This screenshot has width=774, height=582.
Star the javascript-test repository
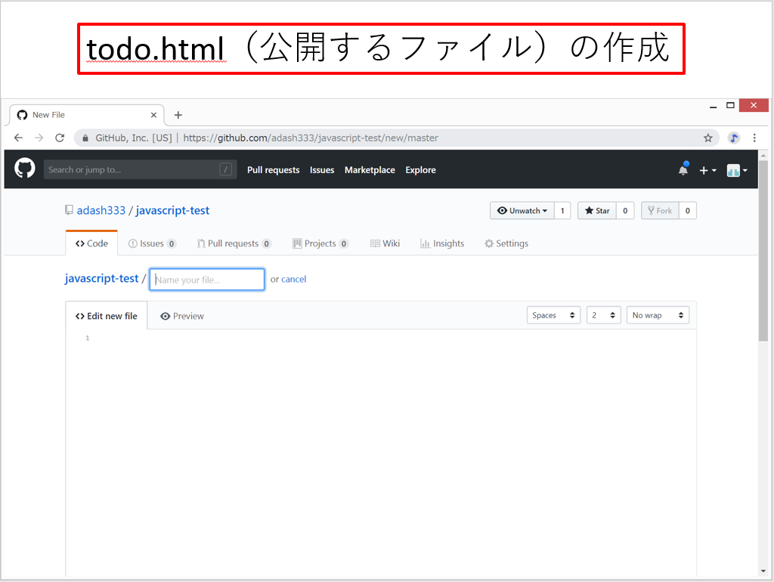597,211
